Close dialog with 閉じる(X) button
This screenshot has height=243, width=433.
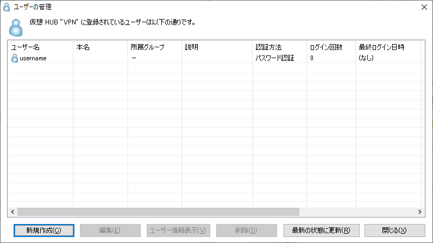point(394,230)
